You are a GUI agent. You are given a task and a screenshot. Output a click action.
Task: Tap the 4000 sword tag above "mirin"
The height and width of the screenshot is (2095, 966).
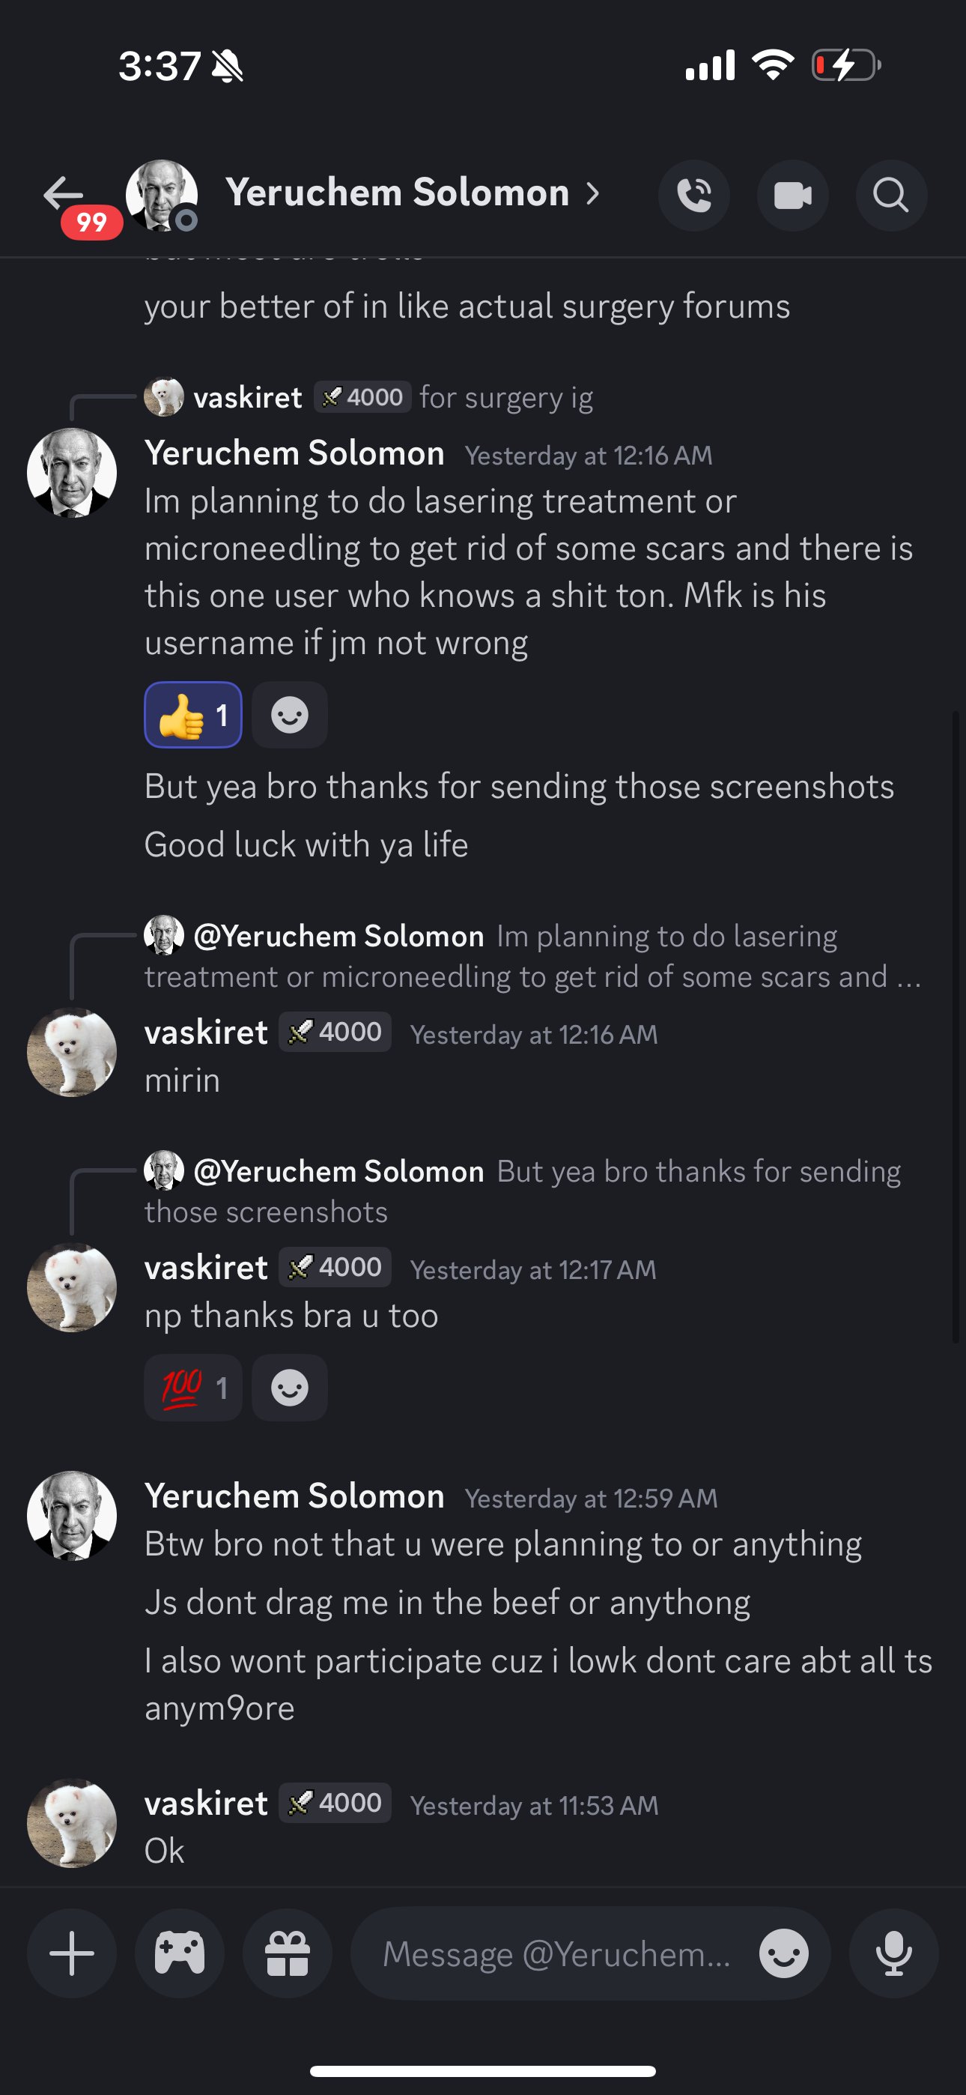coord(335,1032)
